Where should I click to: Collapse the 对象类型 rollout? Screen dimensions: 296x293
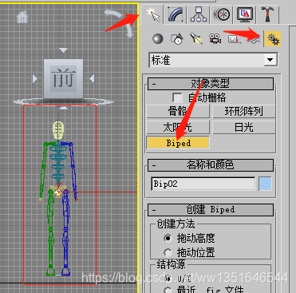pyautogui.click(x=211, y=84)
